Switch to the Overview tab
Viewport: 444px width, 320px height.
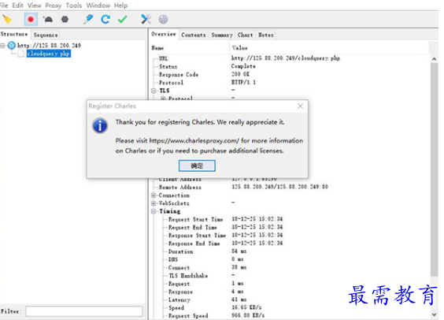(x=164, y=34)
